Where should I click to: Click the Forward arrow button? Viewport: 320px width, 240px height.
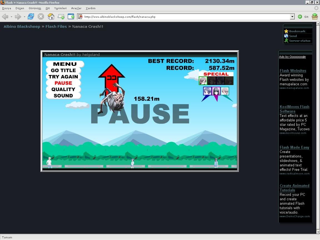(18, 17)
